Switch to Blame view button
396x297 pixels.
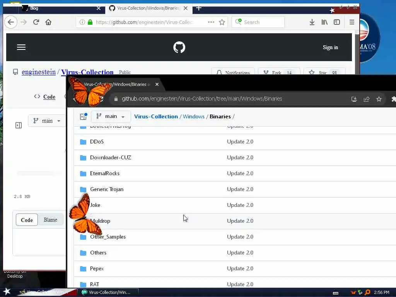click(x=51, y=220)
